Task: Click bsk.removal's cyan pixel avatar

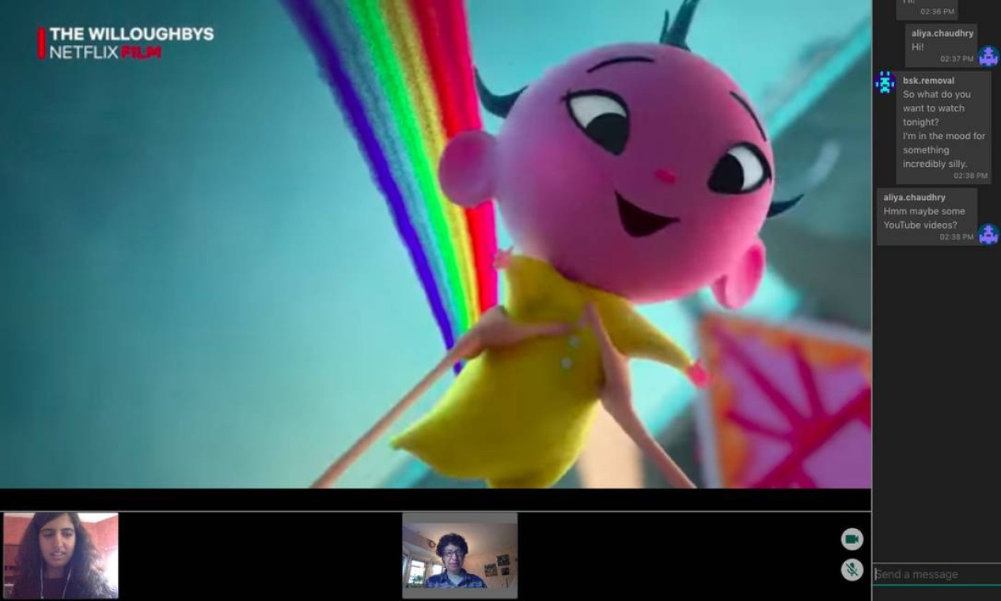Action: pyautogui.click(x=885, y=82)
